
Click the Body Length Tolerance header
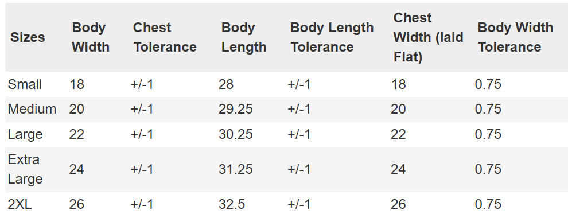click(x=332, y=37)
